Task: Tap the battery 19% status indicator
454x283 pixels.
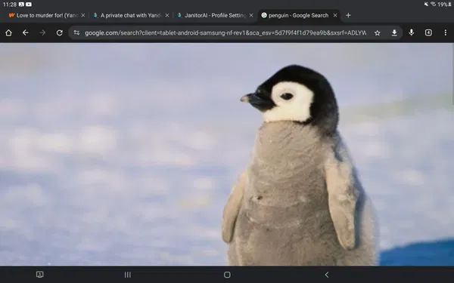Action: point(444,5)
